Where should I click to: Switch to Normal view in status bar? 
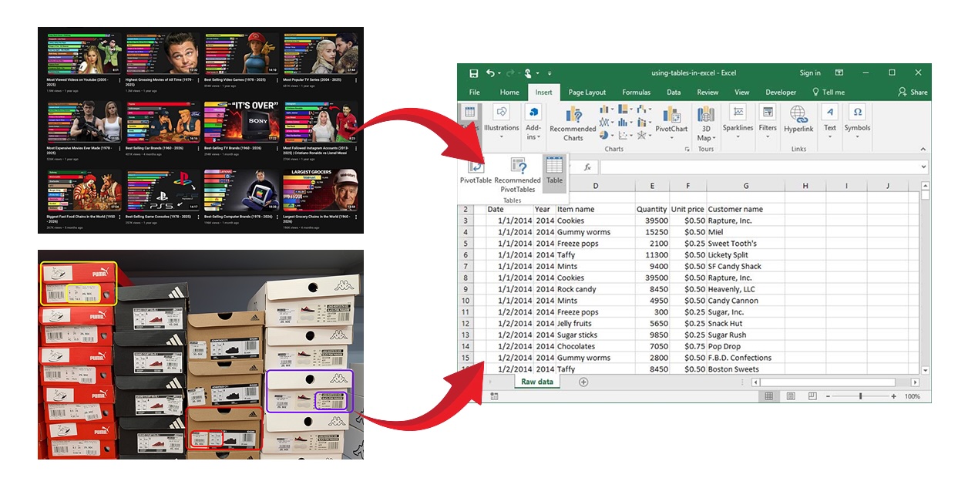[768, 396]
